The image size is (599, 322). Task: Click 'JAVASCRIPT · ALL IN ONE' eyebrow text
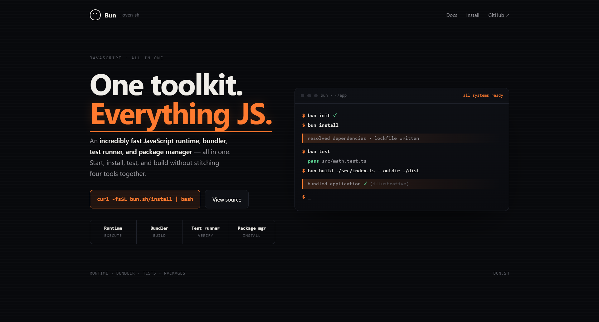[x=126, y=58]
